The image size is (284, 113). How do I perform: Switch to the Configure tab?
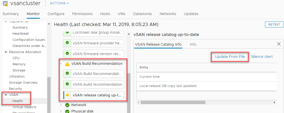[56, 14]
